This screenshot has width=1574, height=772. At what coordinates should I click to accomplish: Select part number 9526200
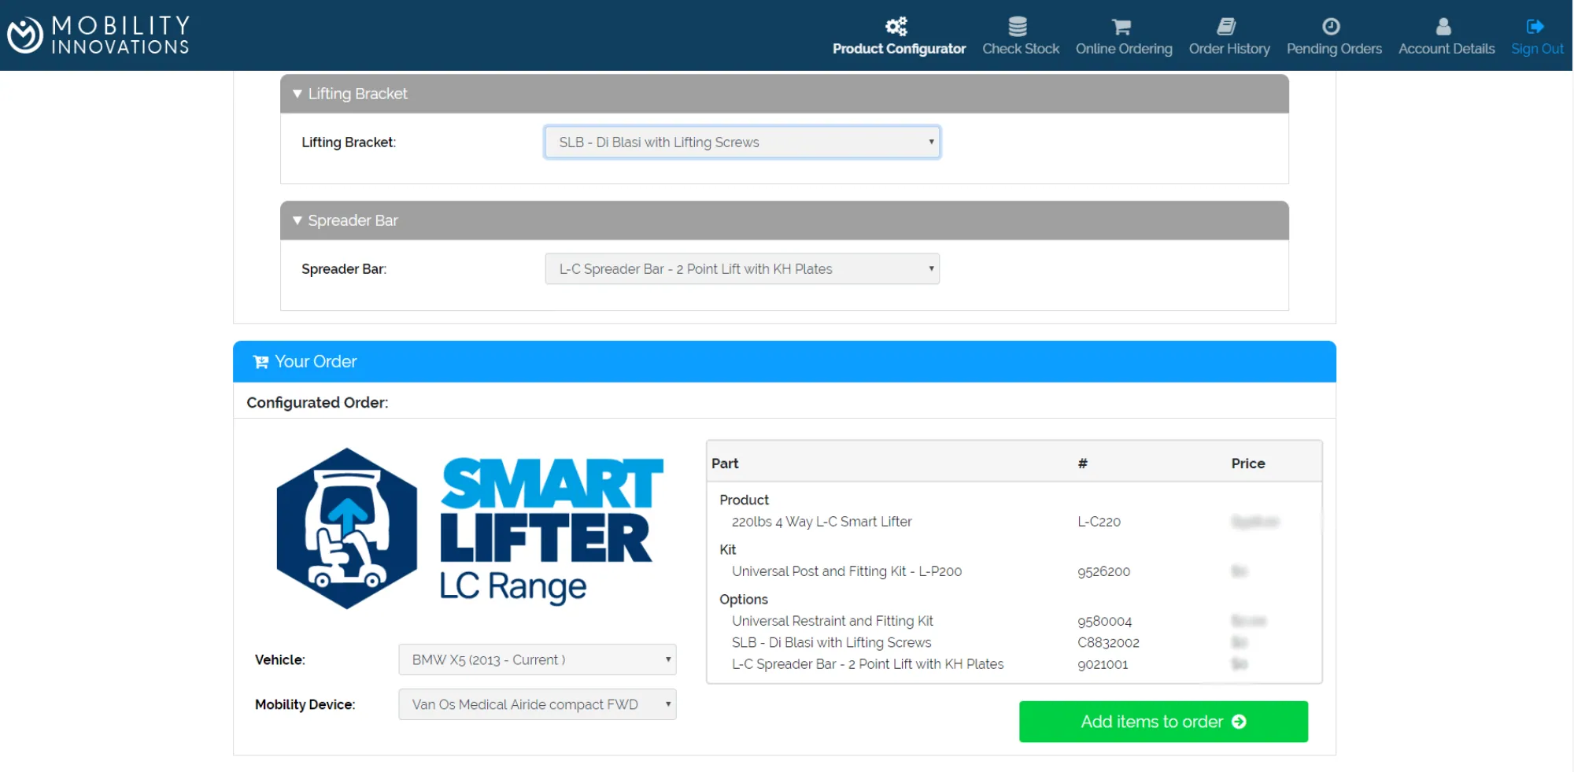pos(1103,571)
